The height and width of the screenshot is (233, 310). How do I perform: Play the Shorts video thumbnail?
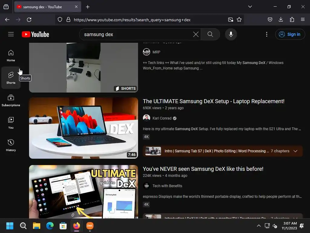pos(84,68)
